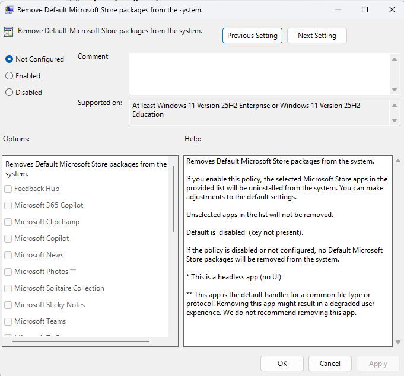Choose the Not Configured option

coord(9,59)
